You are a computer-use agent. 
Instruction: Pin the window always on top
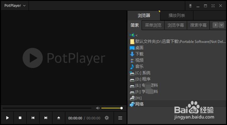pos(190,6)
